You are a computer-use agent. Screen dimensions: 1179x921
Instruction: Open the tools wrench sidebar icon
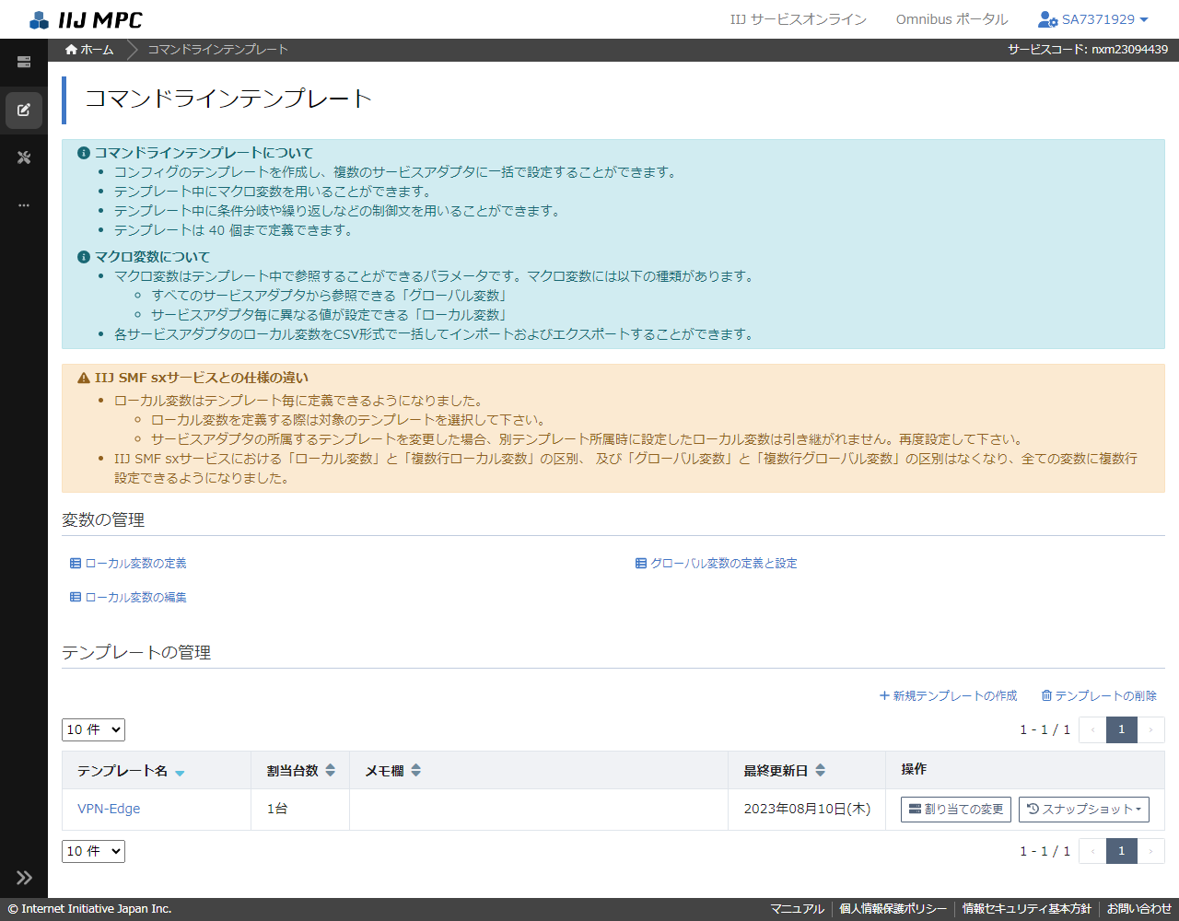click(x=24, y=157)
